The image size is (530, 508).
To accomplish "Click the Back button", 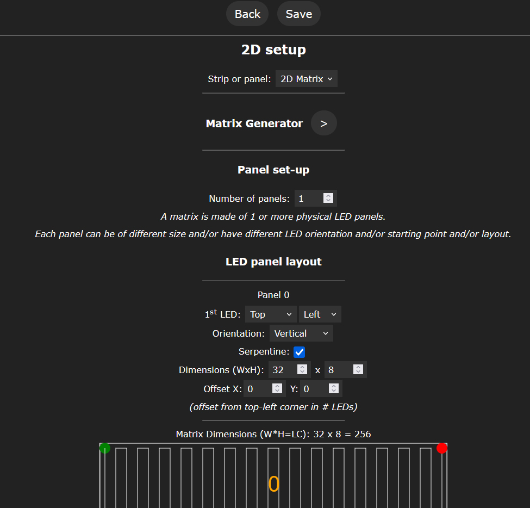I will point(247,14).
